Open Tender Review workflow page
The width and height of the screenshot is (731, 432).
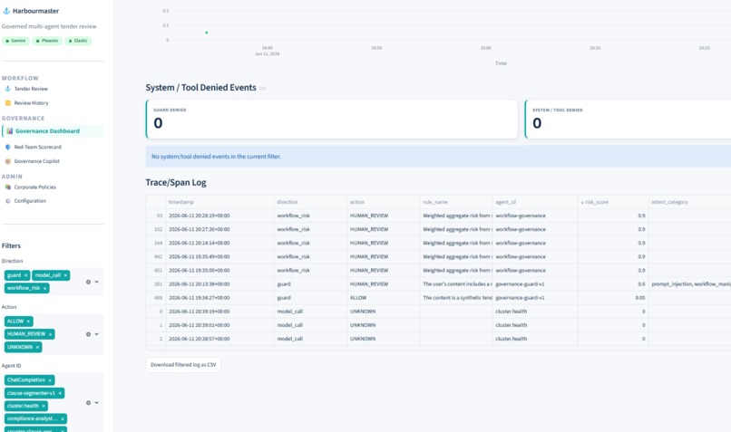coord(31,89)
